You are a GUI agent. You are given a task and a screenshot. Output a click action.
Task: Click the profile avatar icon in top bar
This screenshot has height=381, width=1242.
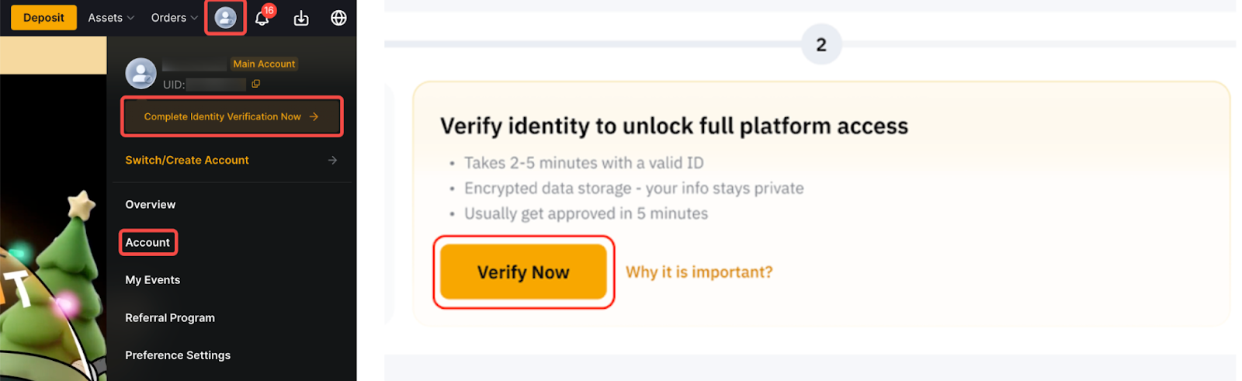[225, 17]
